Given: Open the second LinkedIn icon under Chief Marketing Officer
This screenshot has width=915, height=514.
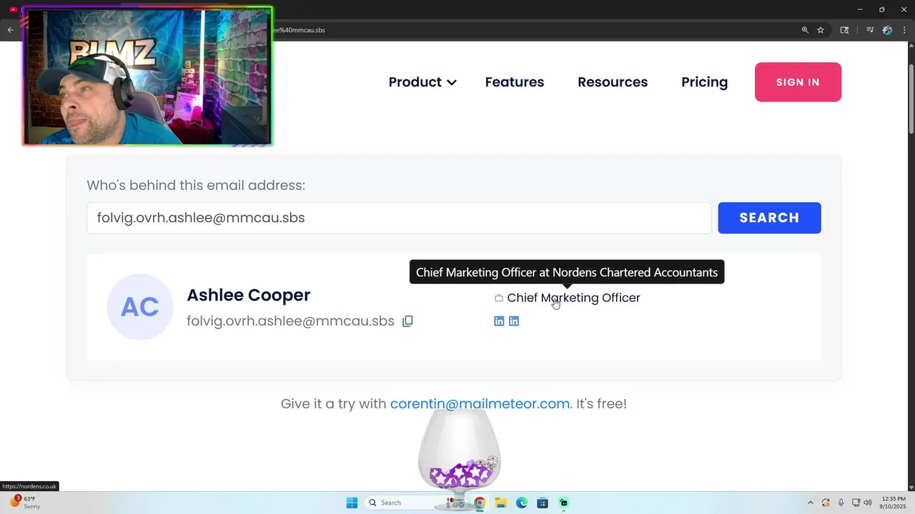Looking at the screenshot, I should point(514,321).
